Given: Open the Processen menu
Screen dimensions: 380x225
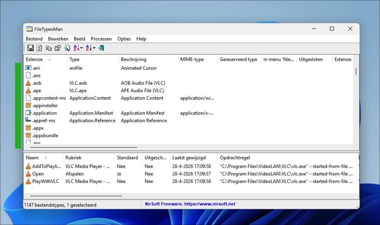Looking at the screenshot, I should (x=101, y=39).
